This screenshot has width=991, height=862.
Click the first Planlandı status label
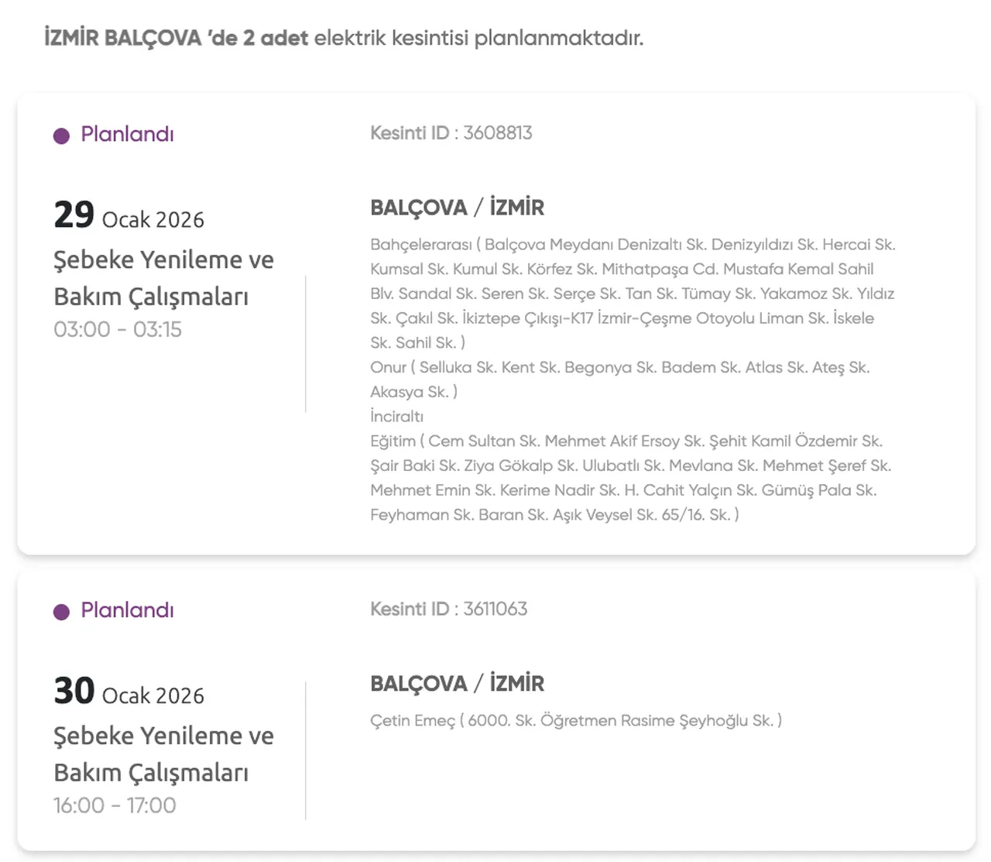127,135
